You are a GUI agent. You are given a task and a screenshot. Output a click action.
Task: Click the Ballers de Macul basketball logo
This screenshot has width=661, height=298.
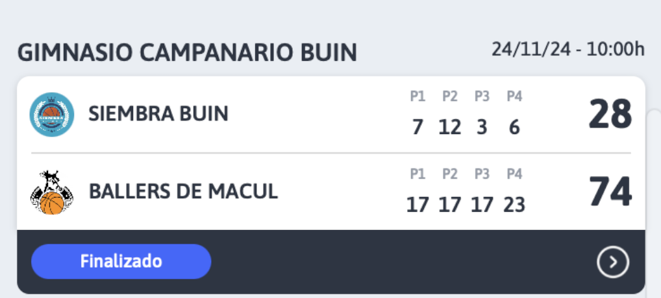click(x=52, y=192)
